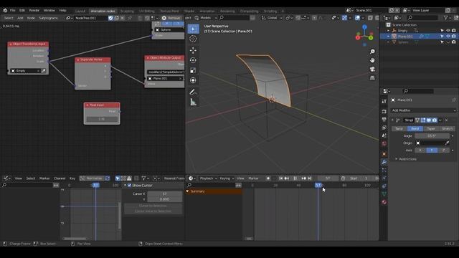The width and height of the screenshot is (459, 258).
Task: Open the Modifier properties wrench tab
Action: pos(384,162)
